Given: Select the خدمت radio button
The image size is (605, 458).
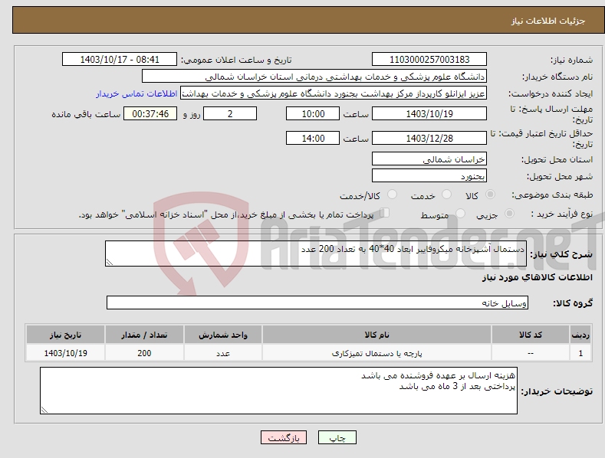Looking at the screenshot, I should tap(446, 195).
